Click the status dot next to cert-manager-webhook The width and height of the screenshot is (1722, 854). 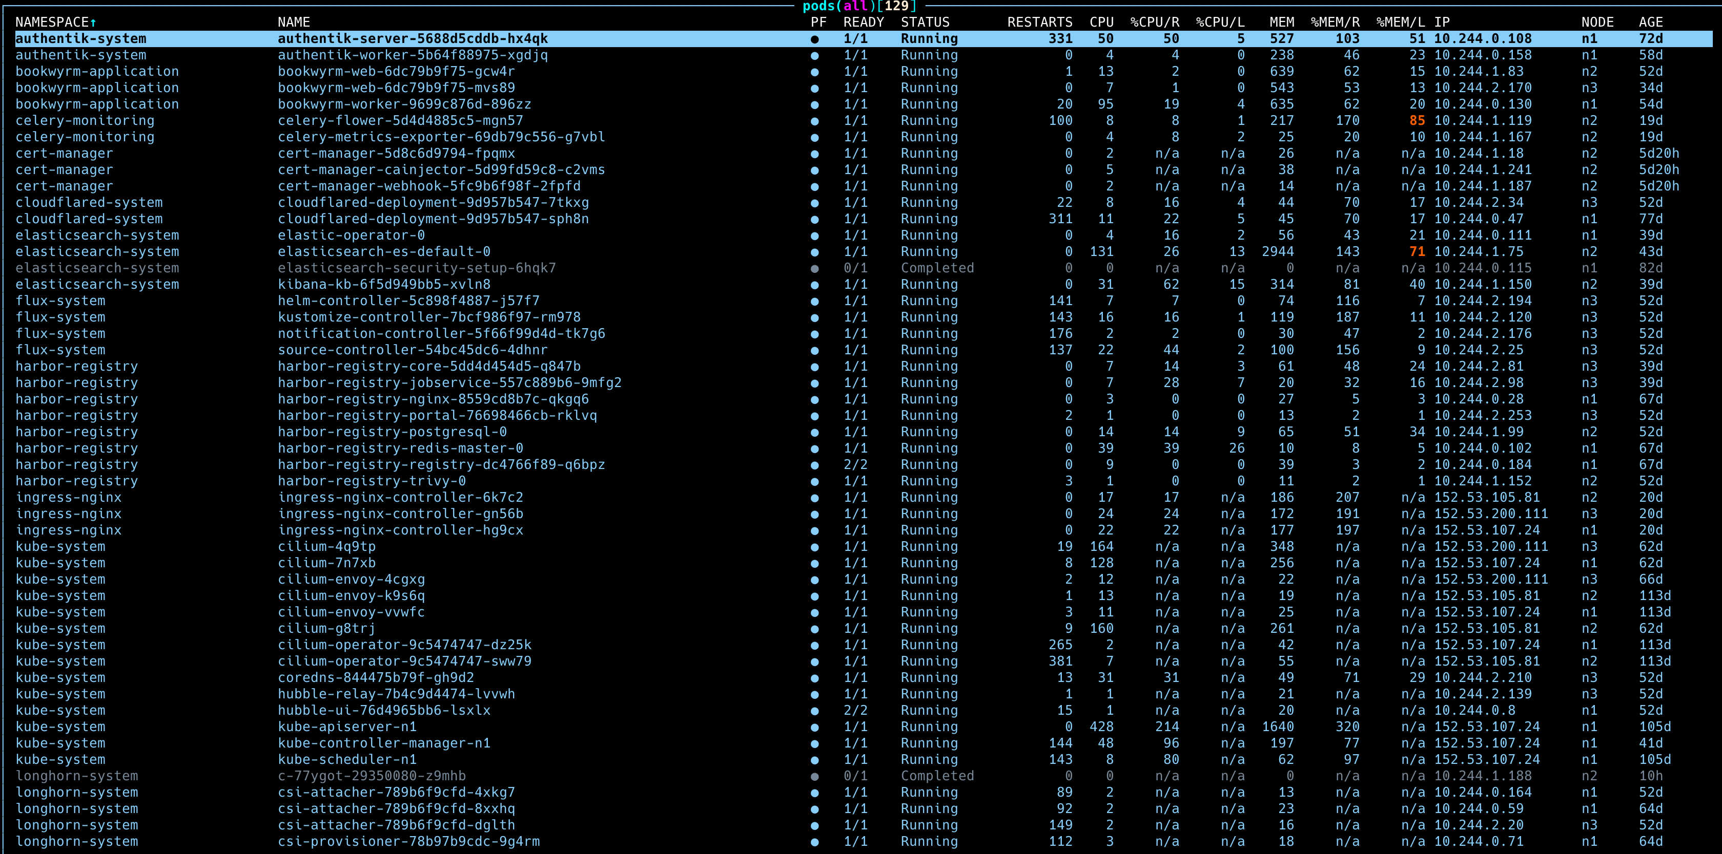[x=815, y=186]
